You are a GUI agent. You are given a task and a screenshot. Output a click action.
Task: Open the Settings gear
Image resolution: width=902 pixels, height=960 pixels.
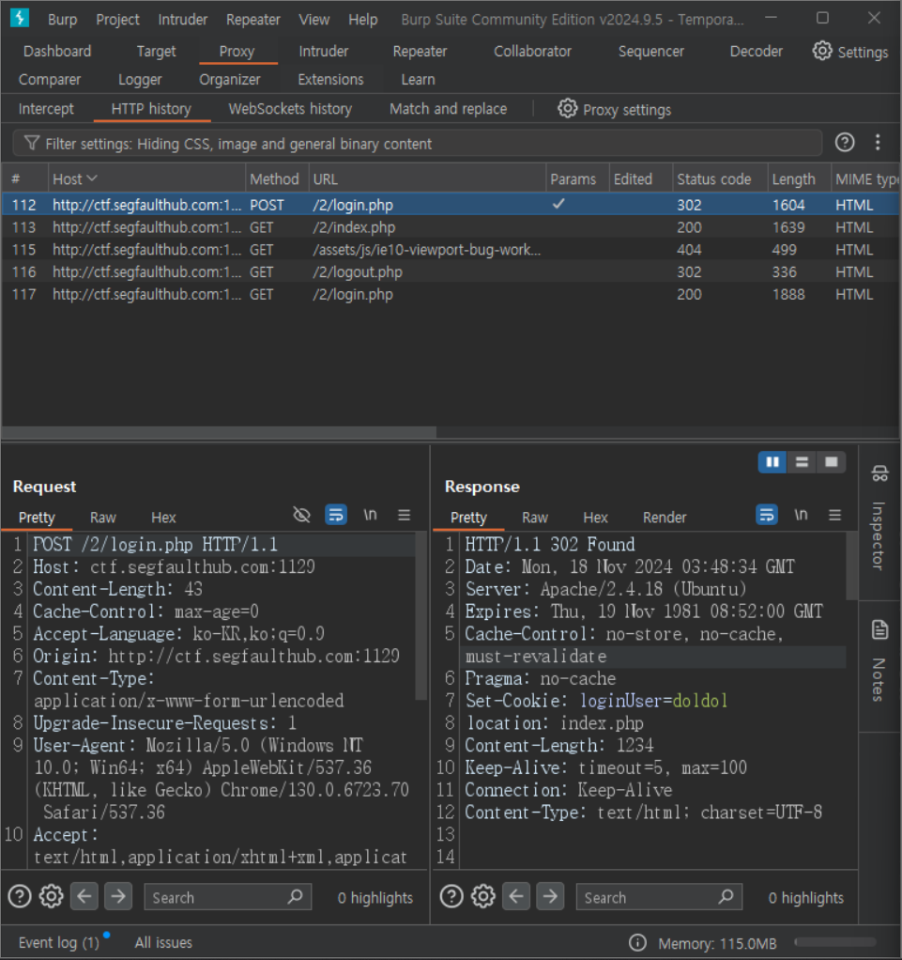pyautogui.click(x=822, y=51)
